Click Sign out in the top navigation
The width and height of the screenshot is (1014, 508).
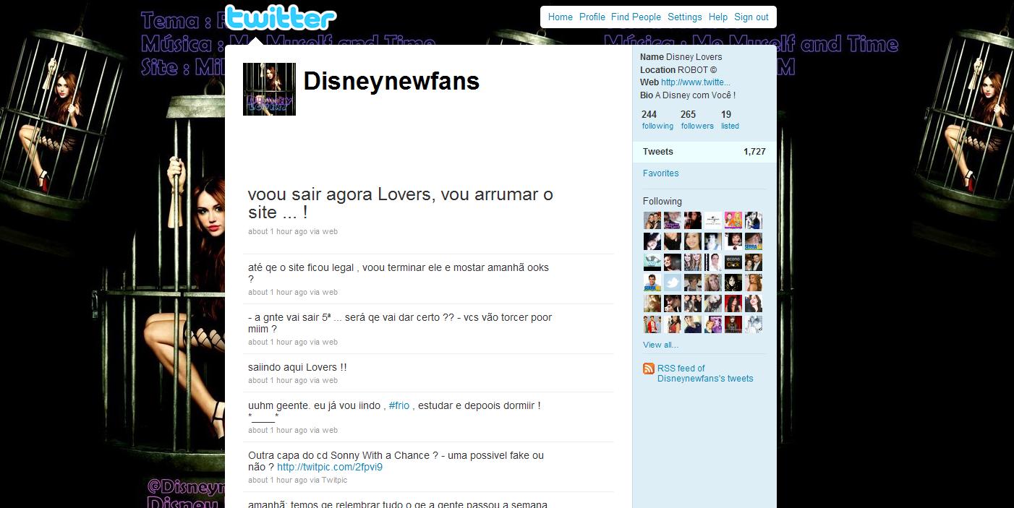pos(751,17)
